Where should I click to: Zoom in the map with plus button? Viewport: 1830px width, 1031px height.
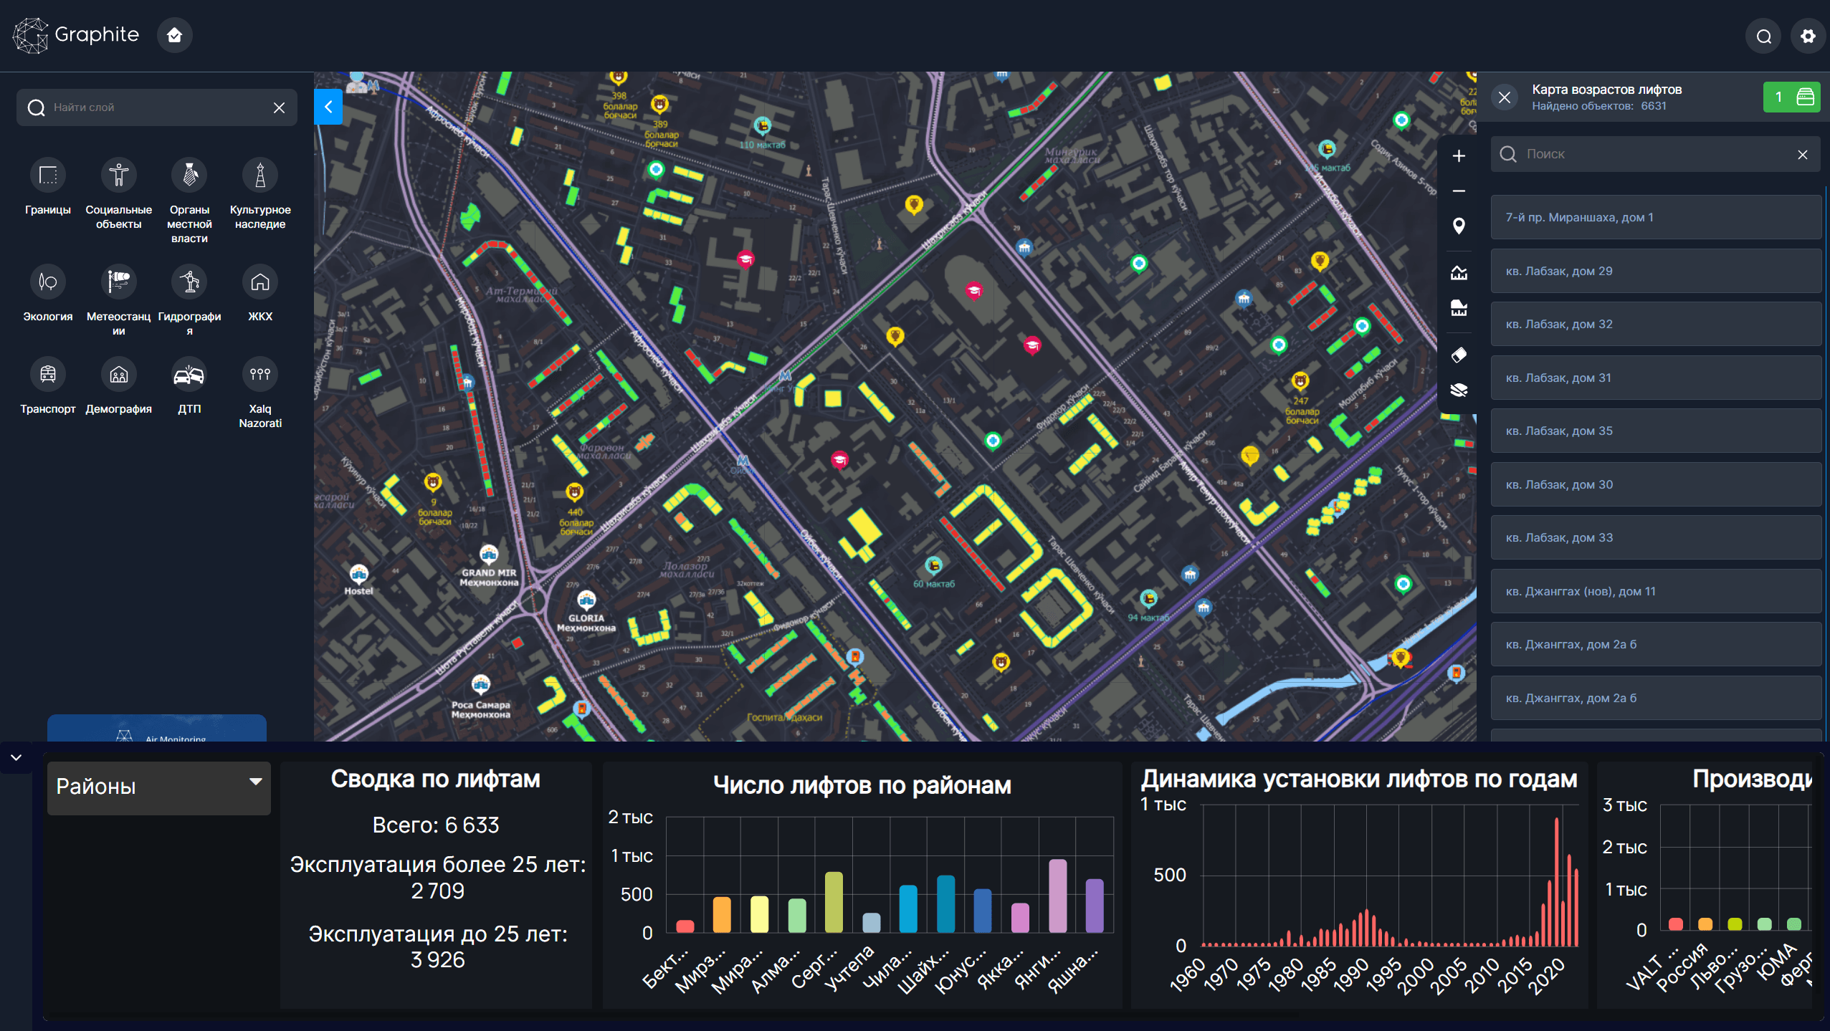pyautogui.click(x=1459, y=156)
